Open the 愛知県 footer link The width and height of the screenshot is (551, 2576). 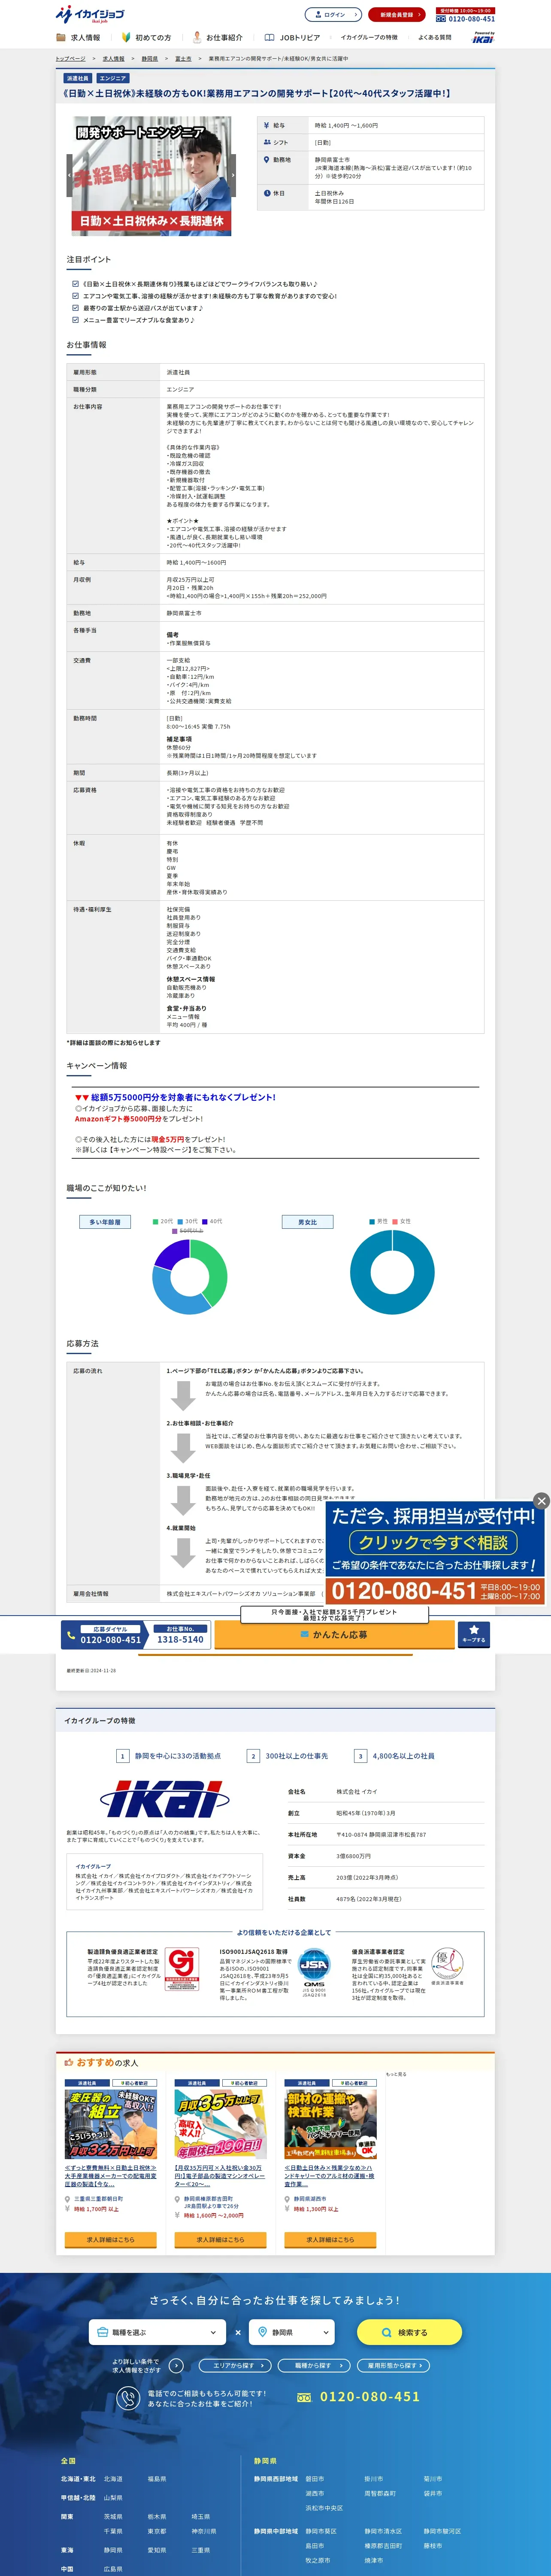(x=157, y=2550)
